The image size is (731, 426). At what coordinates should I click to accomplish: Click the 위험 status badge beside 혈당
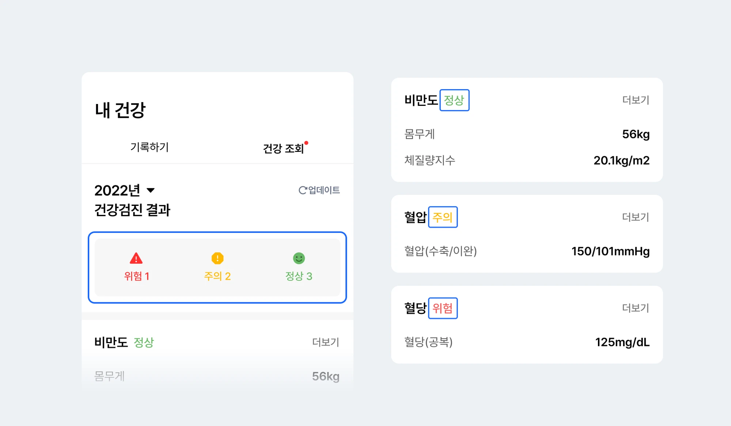pos(443,308)
